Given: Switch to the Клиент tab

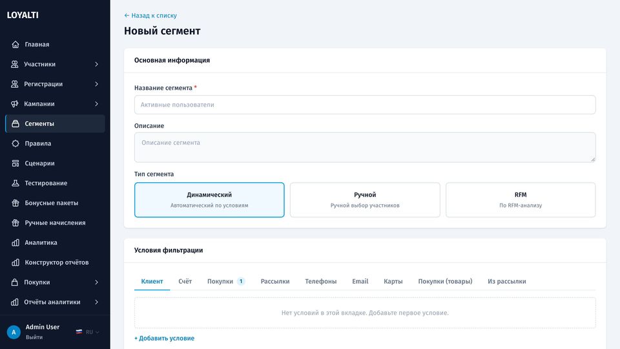Looking at the screenshot, I should tap(152, 281).
